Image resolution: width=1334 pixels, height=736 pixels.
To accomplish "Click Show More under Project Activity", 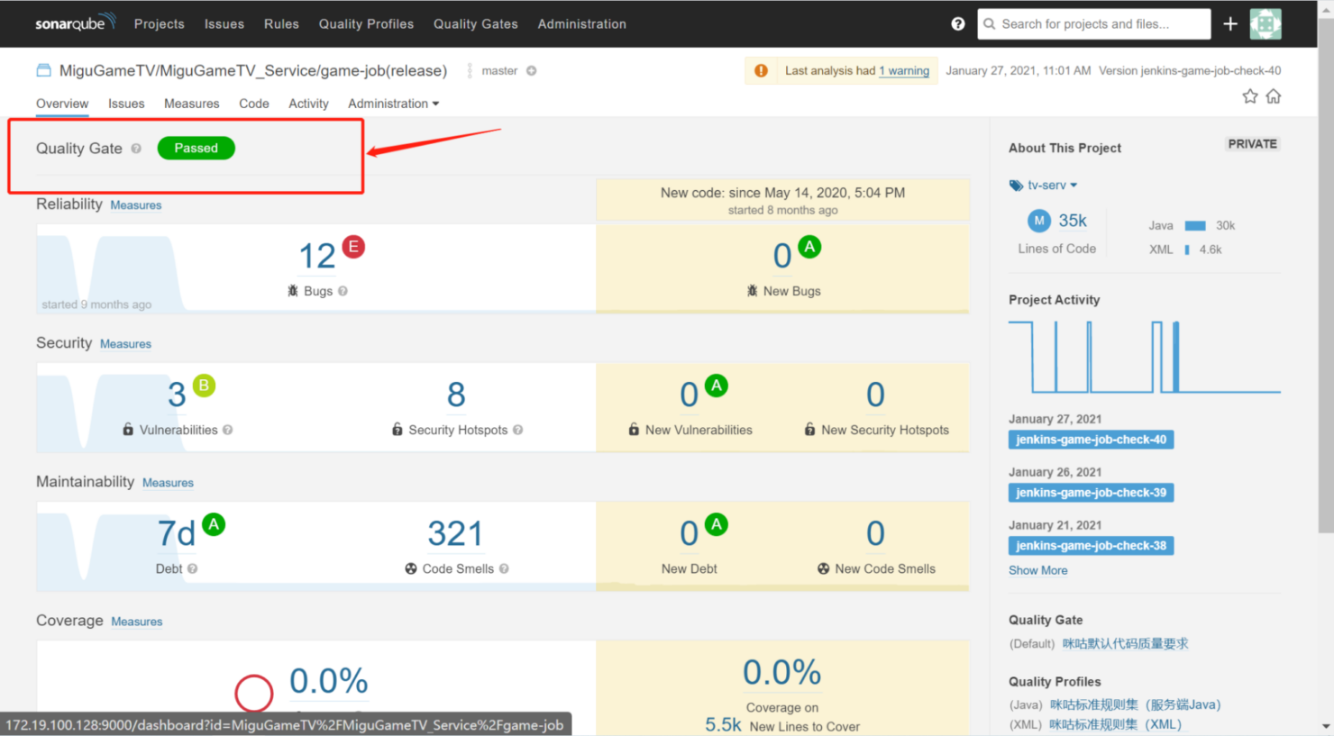I will coord(1037,569).
